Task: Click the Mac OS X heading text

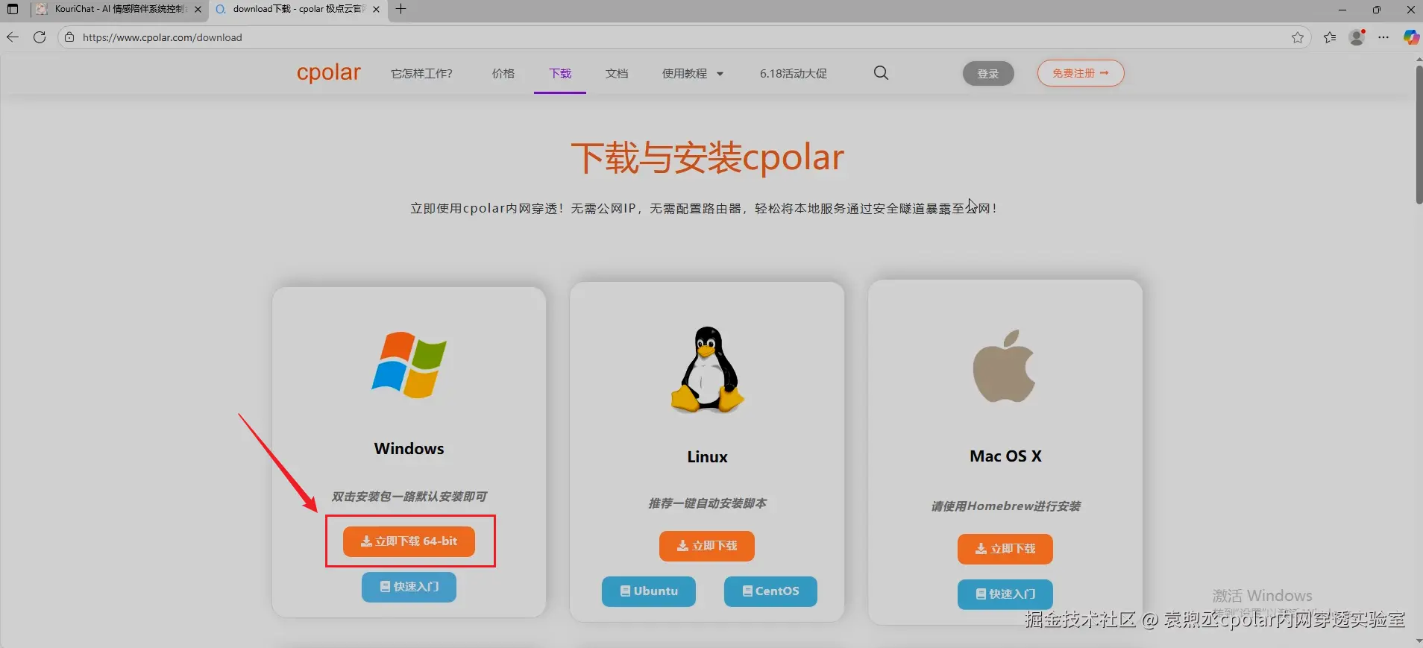Action: tap(1005, 456)
